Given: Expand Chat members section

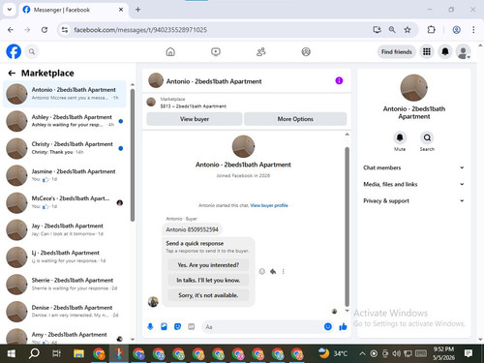Looking at the screenshot, I should (x=413, y=167).
